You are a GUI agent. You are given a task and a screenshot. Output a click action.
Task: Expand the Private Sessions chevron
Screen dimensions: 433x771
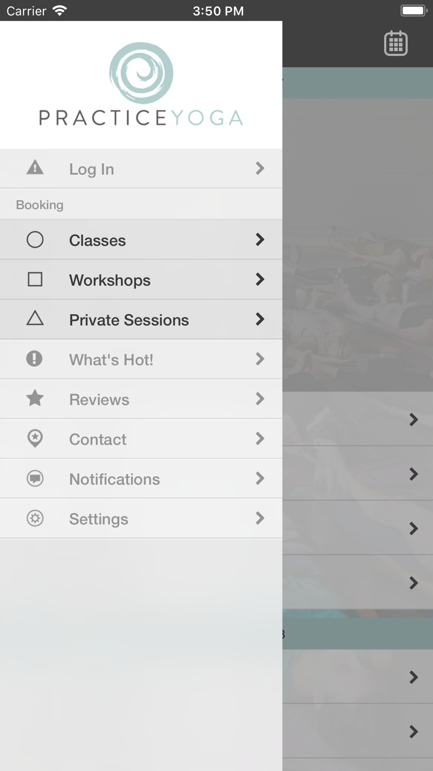[260, 319]
